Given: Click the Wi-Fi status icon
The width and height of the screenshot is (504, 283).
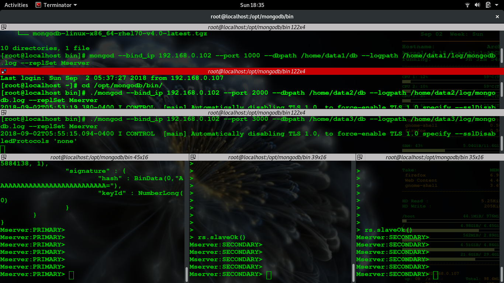Looking at the screenshot, I should 467,5.
